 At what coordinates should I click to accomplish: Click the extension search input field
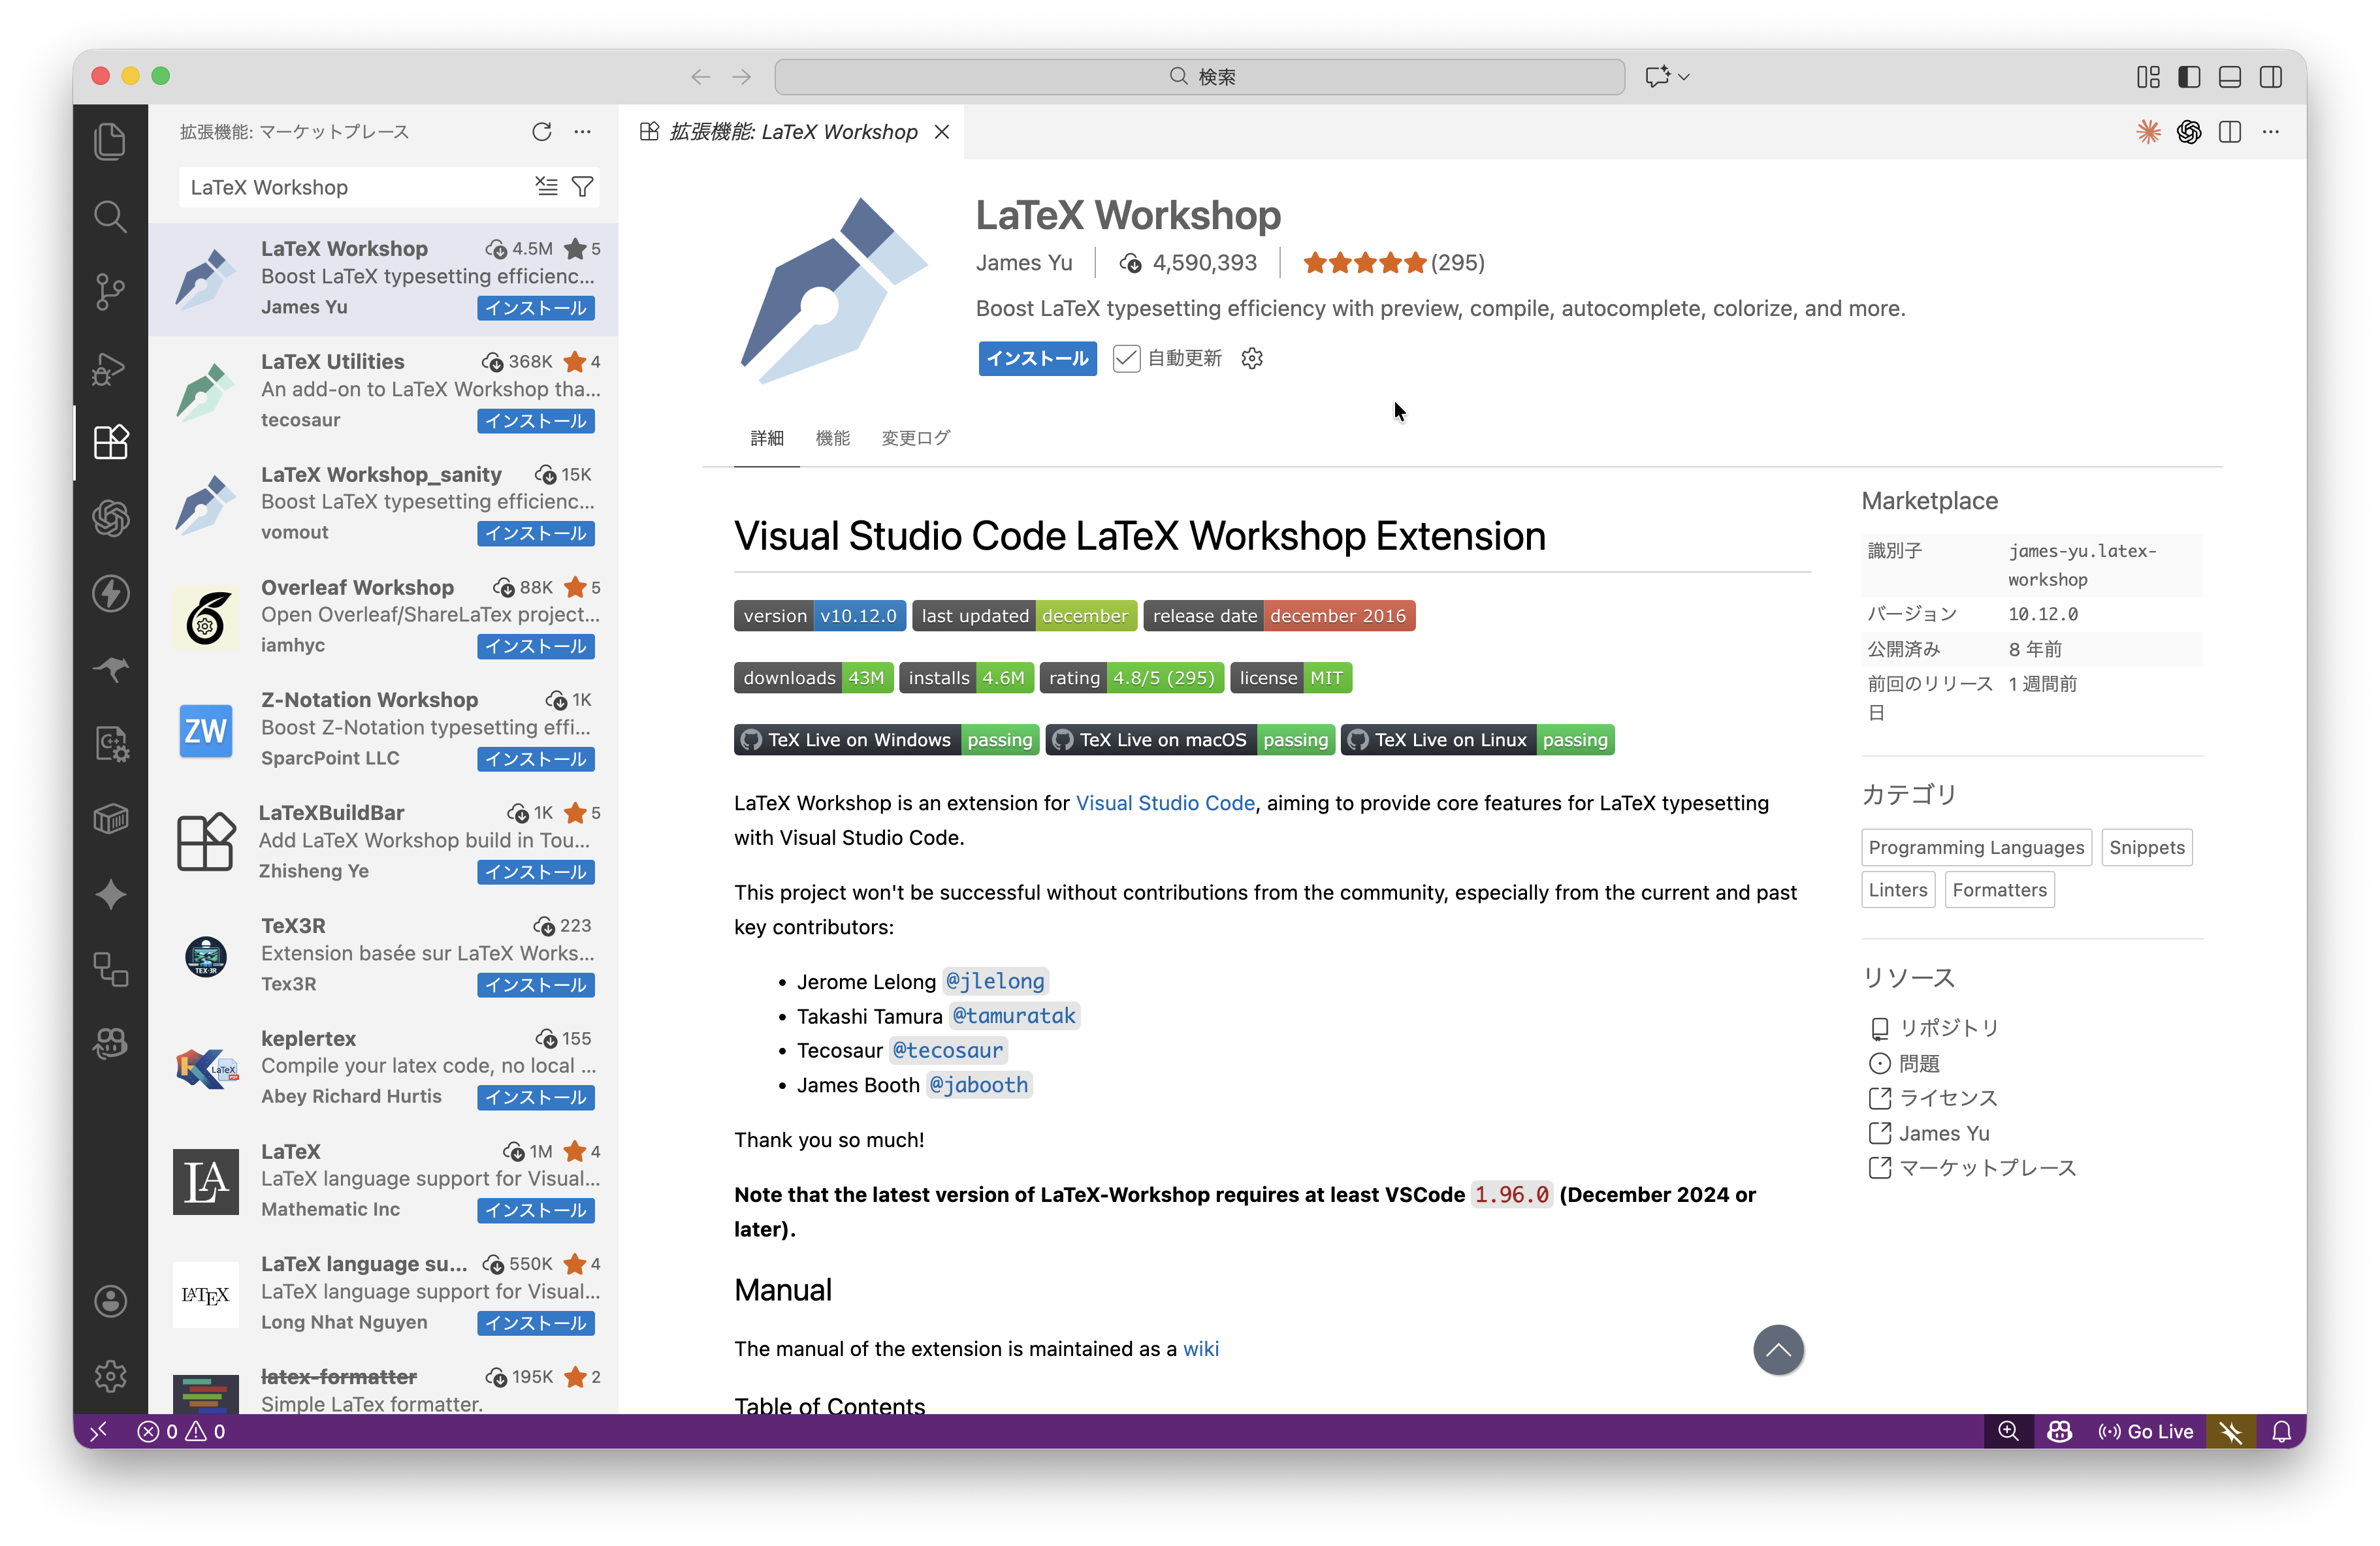[355, 187]
